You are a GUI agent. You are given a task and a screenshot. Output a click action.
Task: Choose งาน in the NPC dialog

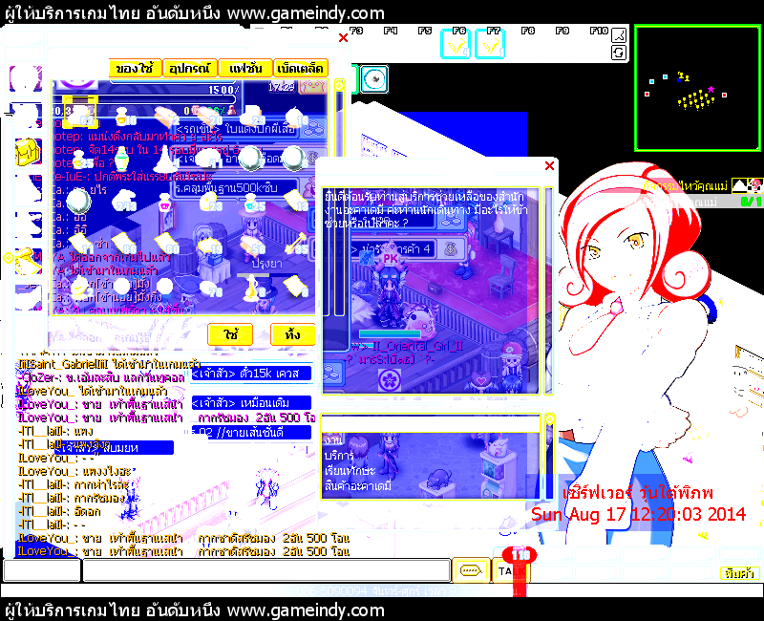tap(334, 440)
